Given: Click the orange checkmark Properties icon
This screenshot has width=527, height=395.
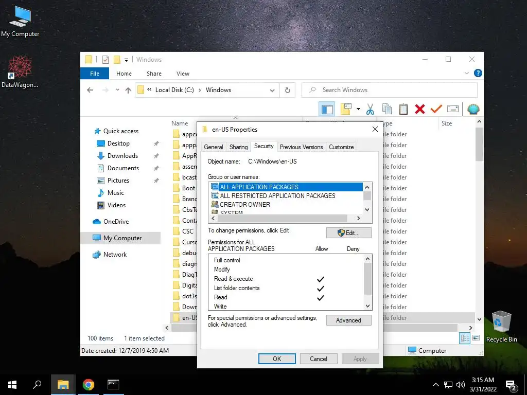Looking at the screenshot, I should (x=436, y=109).
